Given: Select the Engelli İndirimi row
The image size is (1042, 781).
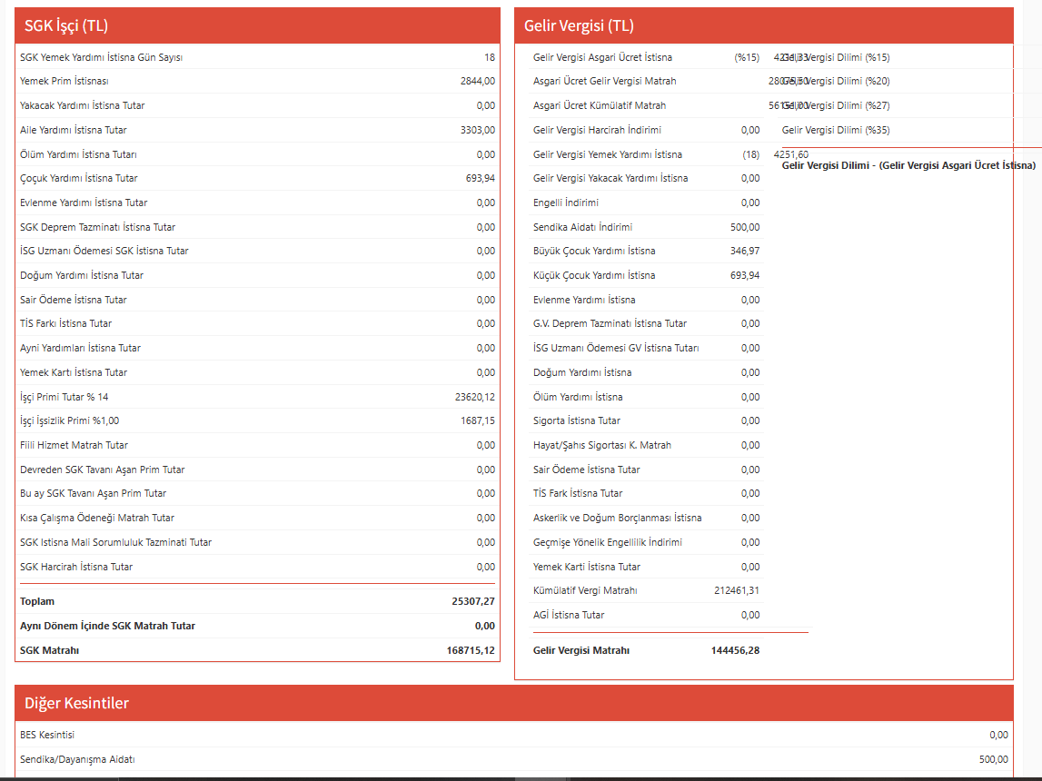Looking at the screenshot, I should pyautogui.click(x=646, y=203).
